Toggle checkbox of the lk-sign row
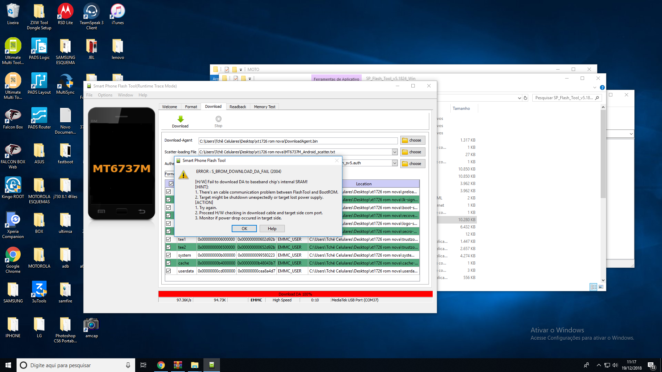The image size is (662, 372). click(x=169, y=200)
